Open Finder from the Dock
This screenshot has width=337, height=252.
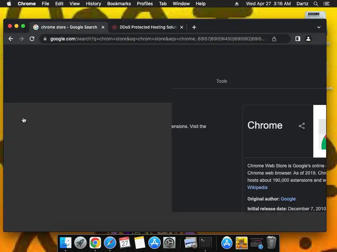65,243
